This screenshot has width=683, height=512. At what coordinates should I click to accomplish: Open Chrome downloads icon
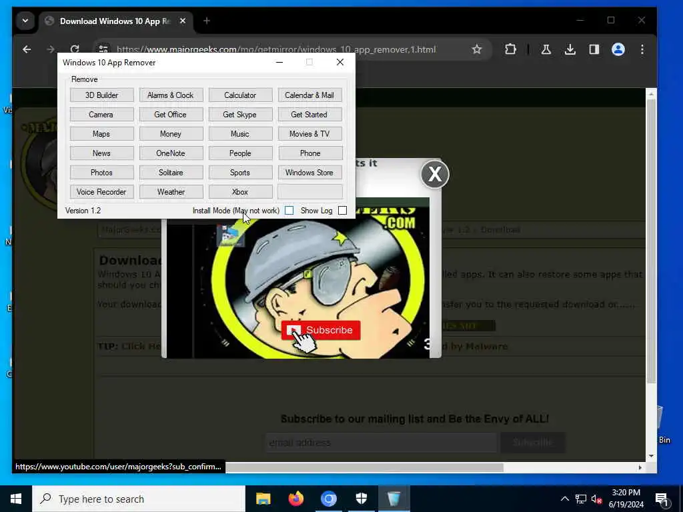(x=570, y=49)
